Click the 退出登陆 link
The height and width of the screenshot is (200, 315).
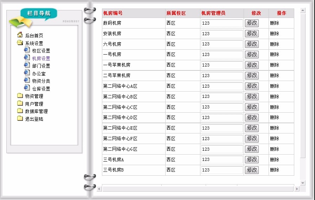34,119
